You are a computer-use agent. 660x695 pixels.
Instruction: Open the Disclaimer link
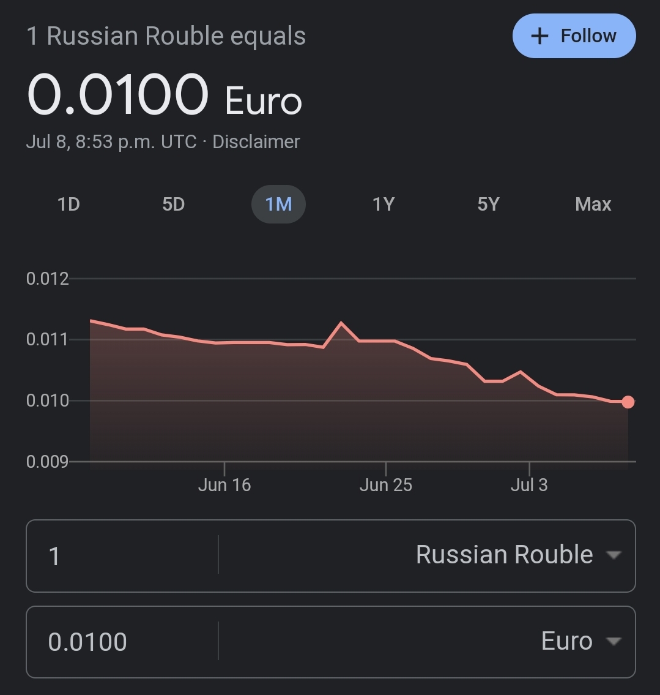tap(256, 142)
